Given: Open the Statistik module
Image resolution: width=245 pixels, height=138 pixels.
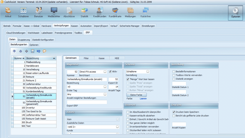Looking at the screenshot, I should coord(84,12).
